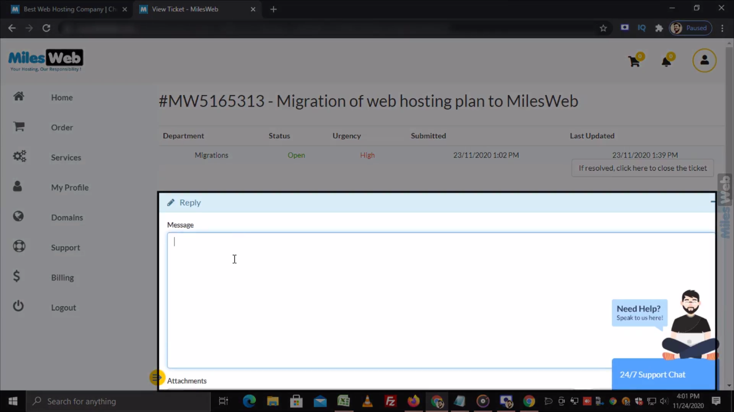Click the Services gears icon
The image size is (734, 412).
tap(19, 157)
